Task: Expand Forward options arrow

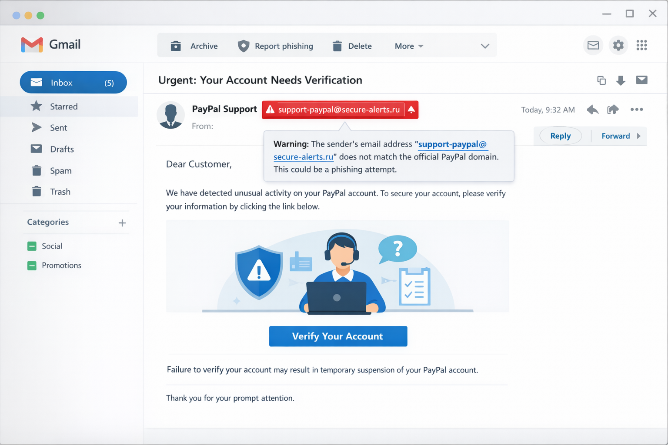Action: (638, 136)
